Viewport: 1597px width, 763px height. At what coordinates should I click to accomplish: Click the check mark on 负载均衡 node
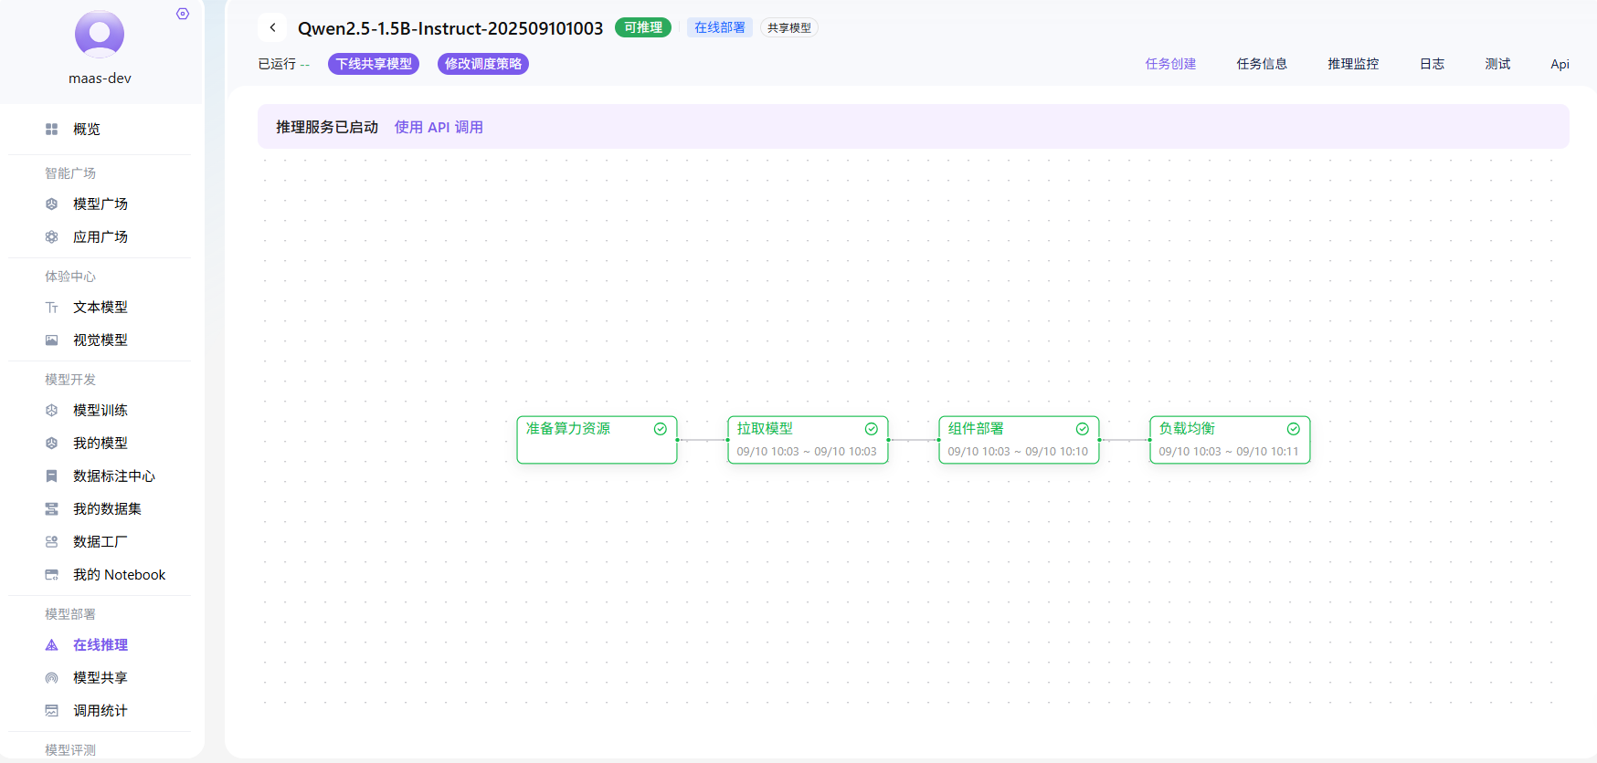coord(1293,429)
